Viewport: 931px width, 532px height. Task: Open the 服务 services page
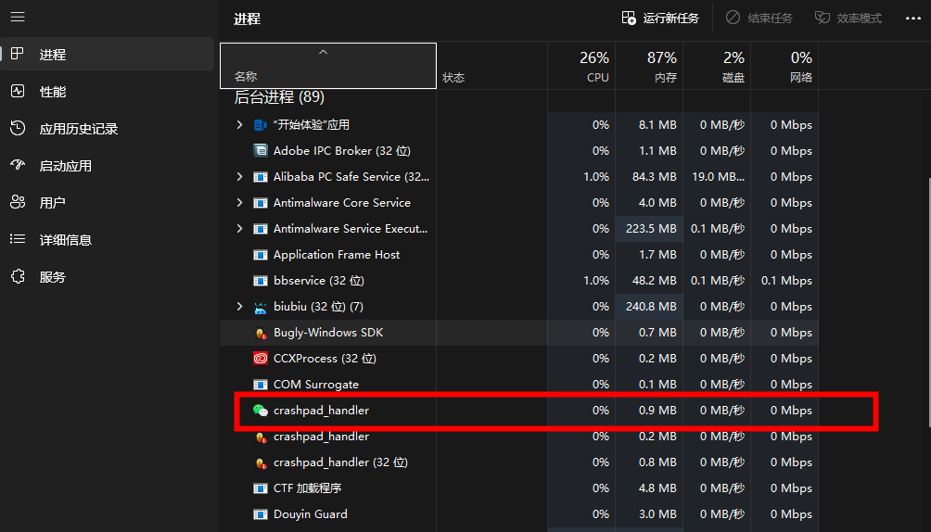(x=52, y=277)
